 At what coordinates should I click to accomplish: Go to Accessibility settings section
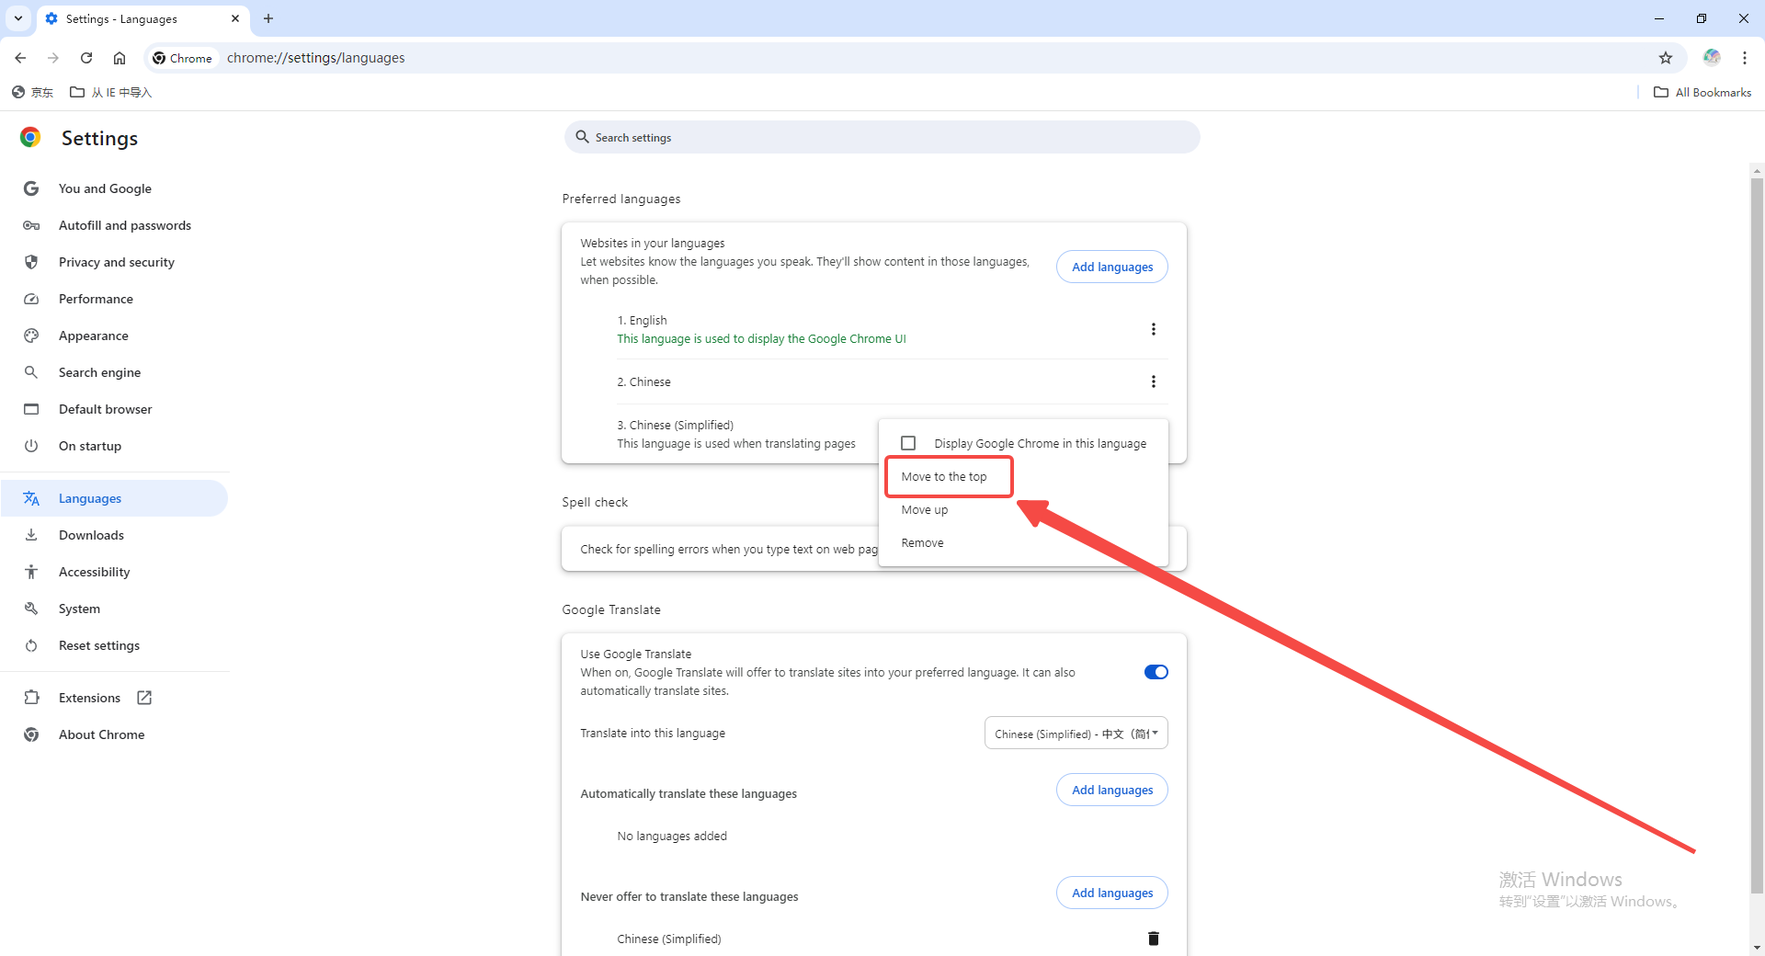tap(94, 572)
